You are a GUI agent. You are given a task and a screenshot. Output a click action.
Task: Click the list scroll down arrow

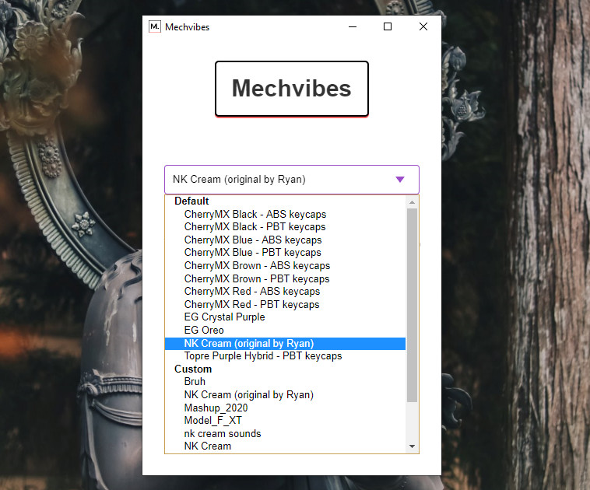(412, 446)
